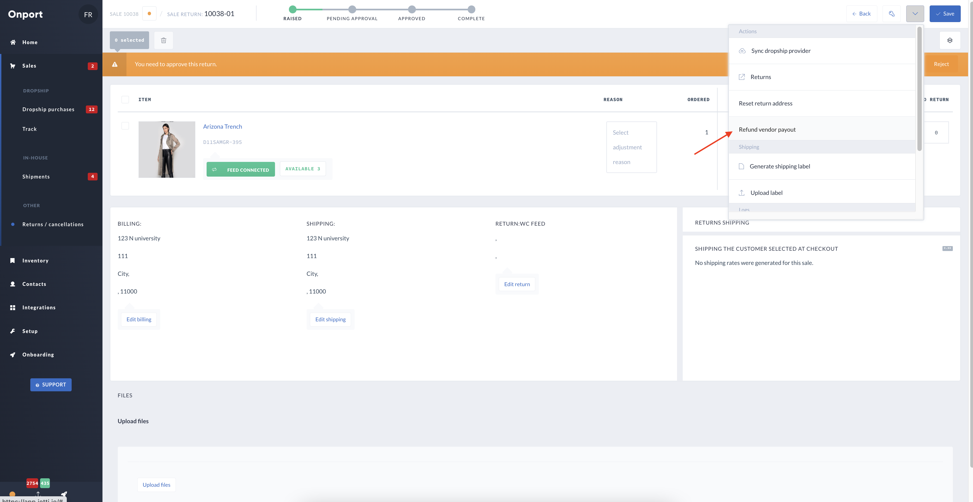Screen dimensions: 973x502
Task: Open Dropship purchases in sidebar
Action: [48, 110]
